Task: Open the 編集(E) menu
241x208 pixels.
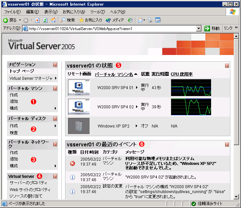Action: (x=33, y=12)
